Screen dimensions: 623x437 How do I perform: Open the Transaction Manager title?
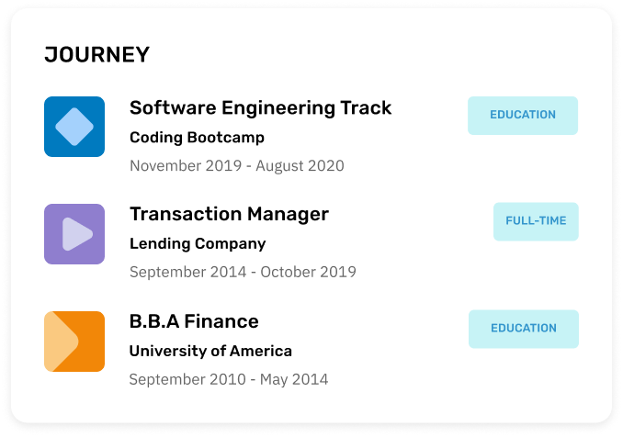click(x=229, y=214)
